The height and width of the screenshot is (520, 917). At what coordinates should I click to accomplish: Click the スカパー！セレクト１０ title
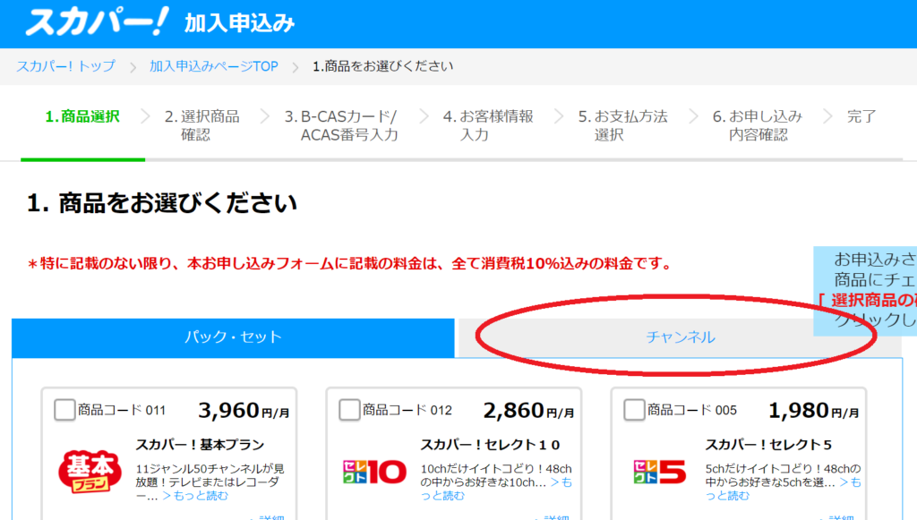[490, 445]
